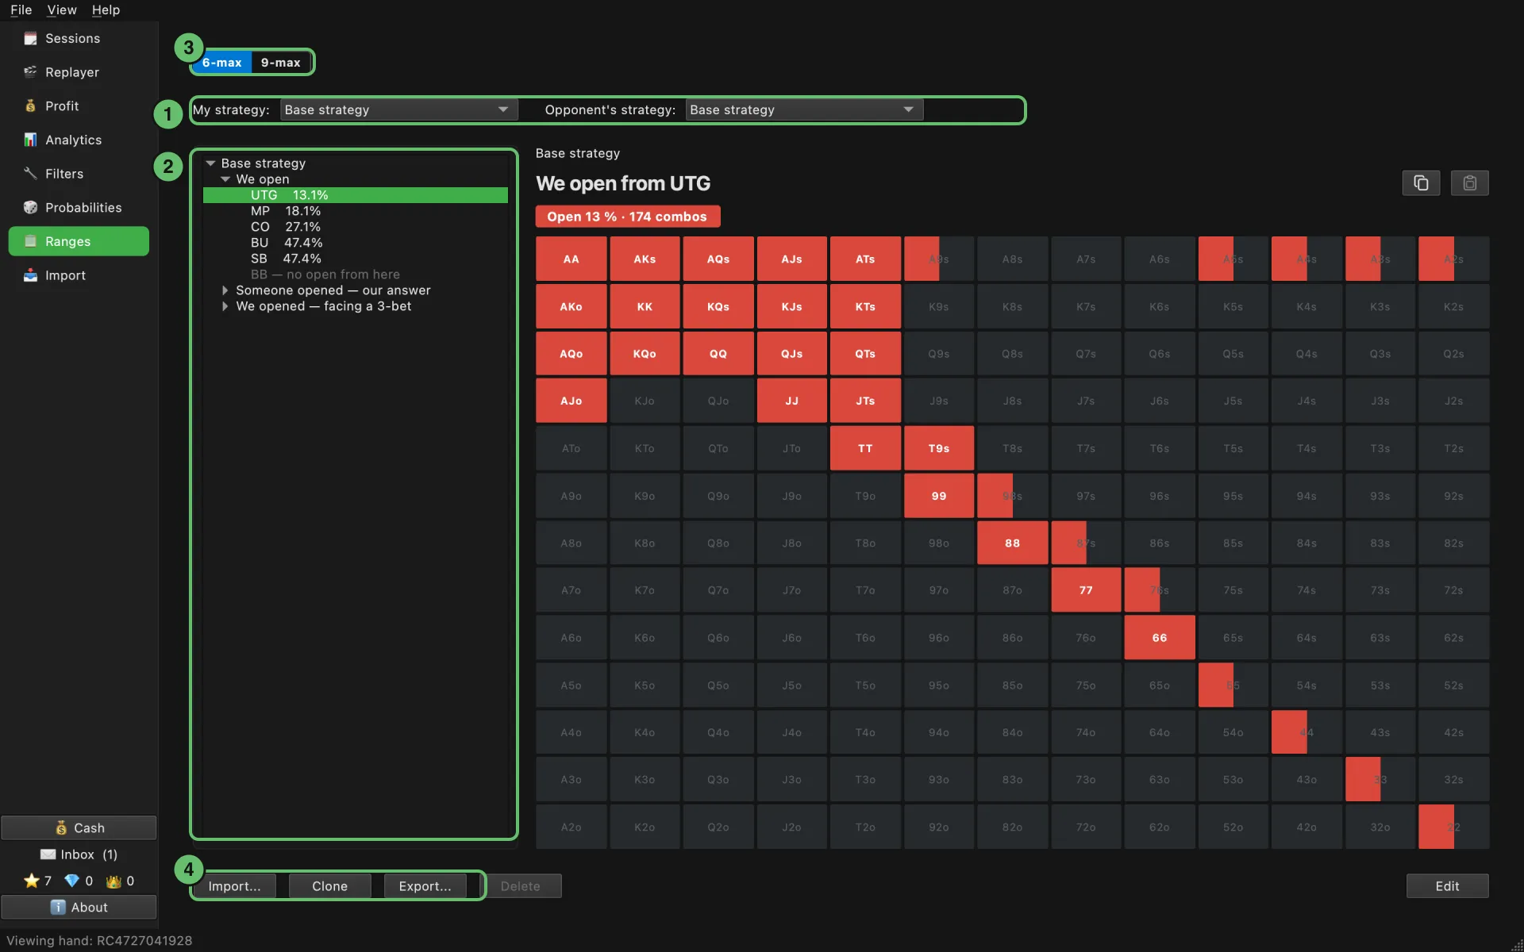This screenshot has width=1524, height=952.
Task: Select the CO 27.1% range row
Action: pyautogui.click(x=356, y=227)
